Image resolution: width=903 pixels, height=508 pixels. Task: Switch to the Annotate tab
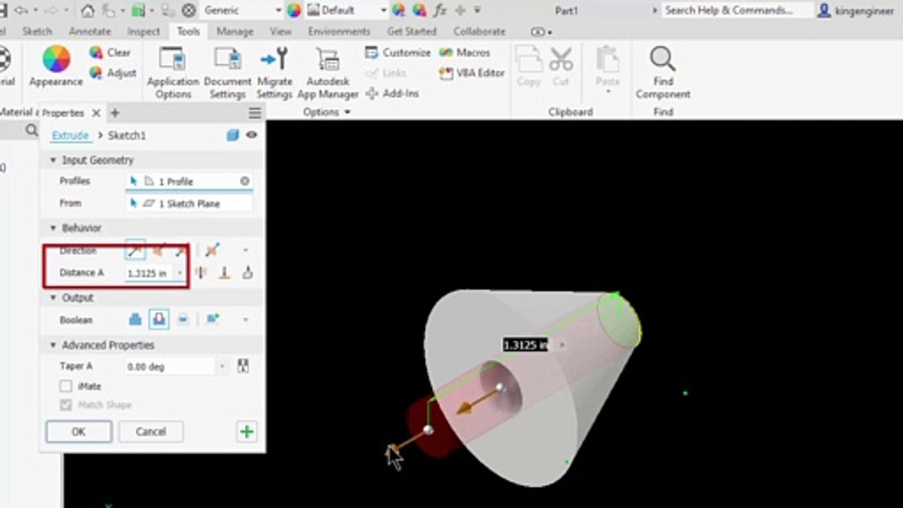point(90,31)
